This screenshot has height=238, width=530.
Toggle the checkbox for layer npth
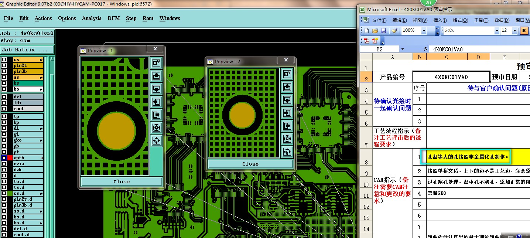coord(4,158)
